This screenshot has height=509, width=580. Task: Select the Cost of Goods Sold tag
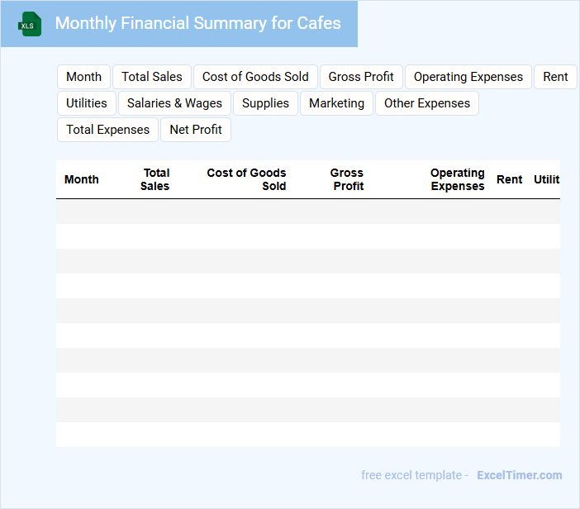pyautogui.click(x=255, y=77)
